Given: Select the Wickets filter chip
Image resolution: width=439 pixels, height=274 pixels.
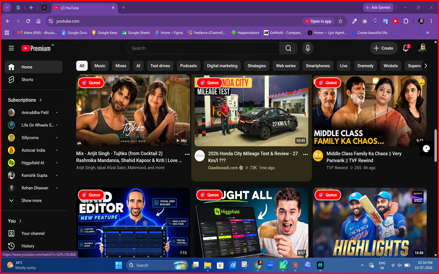Looking at the screenshot, I should [391, 66].
